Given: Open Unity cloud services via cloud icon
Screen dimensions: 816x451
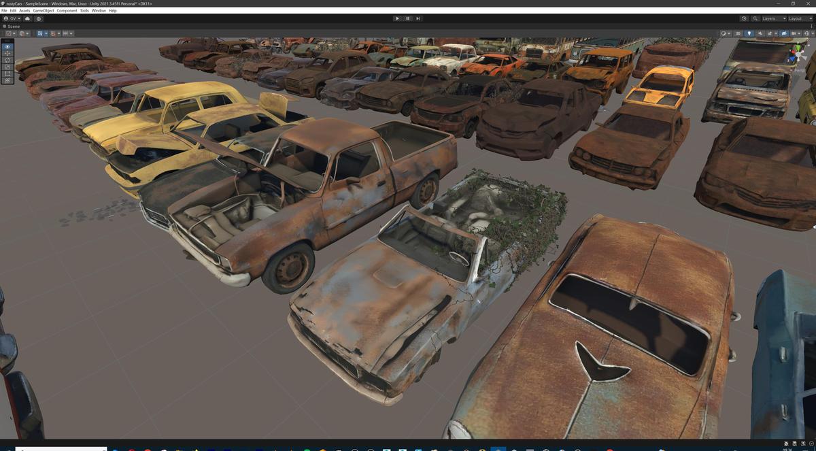Looking at the screenshot, I should 28,18.
